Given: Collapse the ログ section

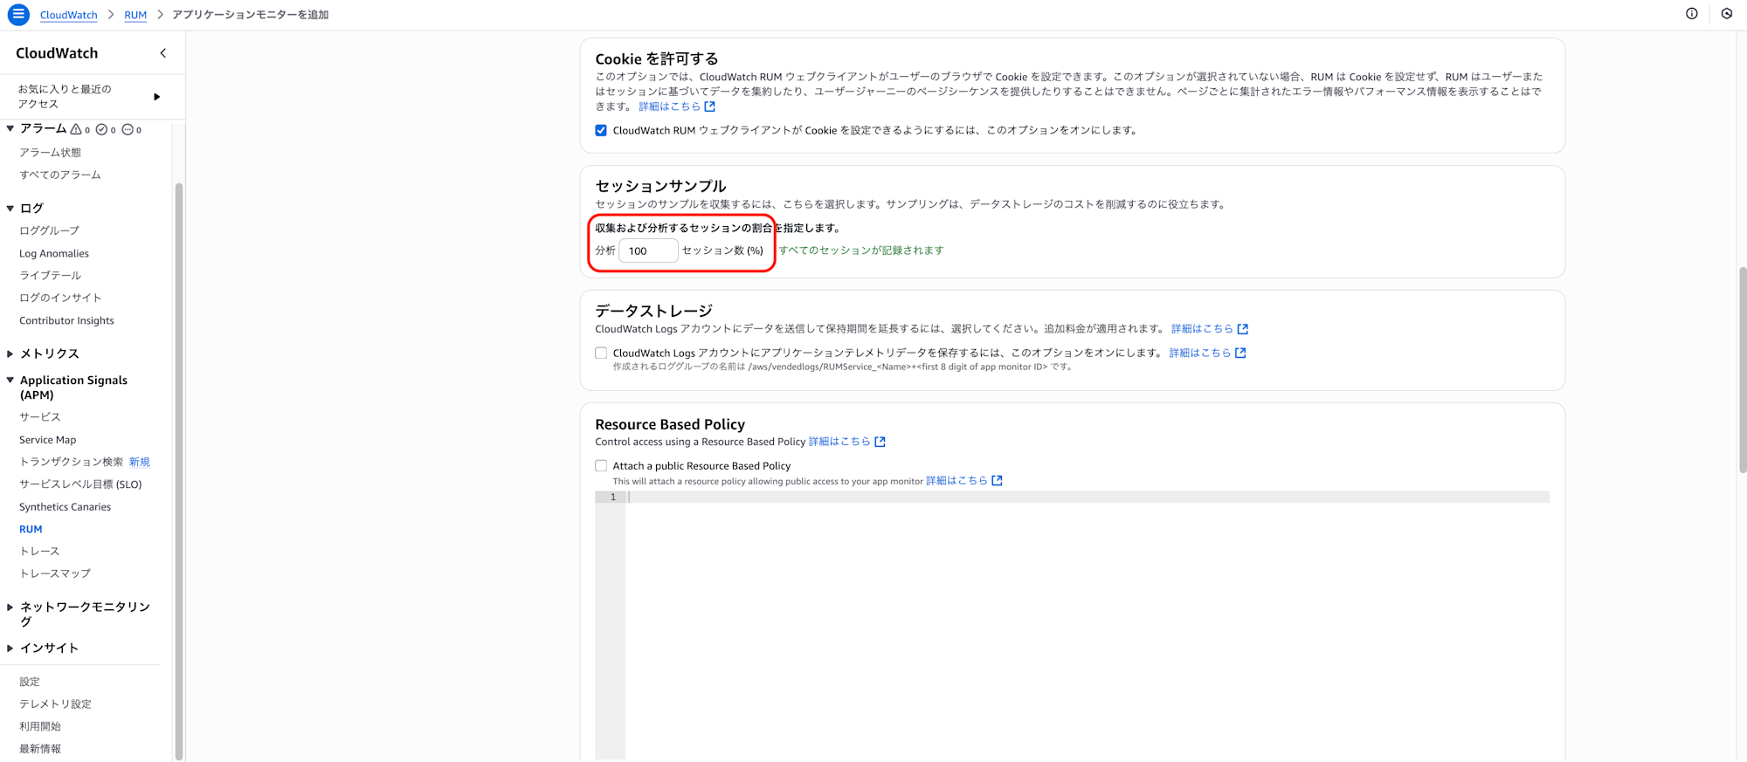Looking at the screenshot, I should (10, 209).
